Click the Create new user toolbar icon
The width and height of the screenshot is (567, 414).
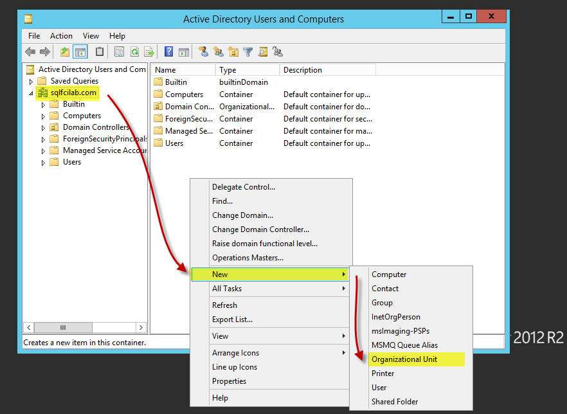pos(204,51)
